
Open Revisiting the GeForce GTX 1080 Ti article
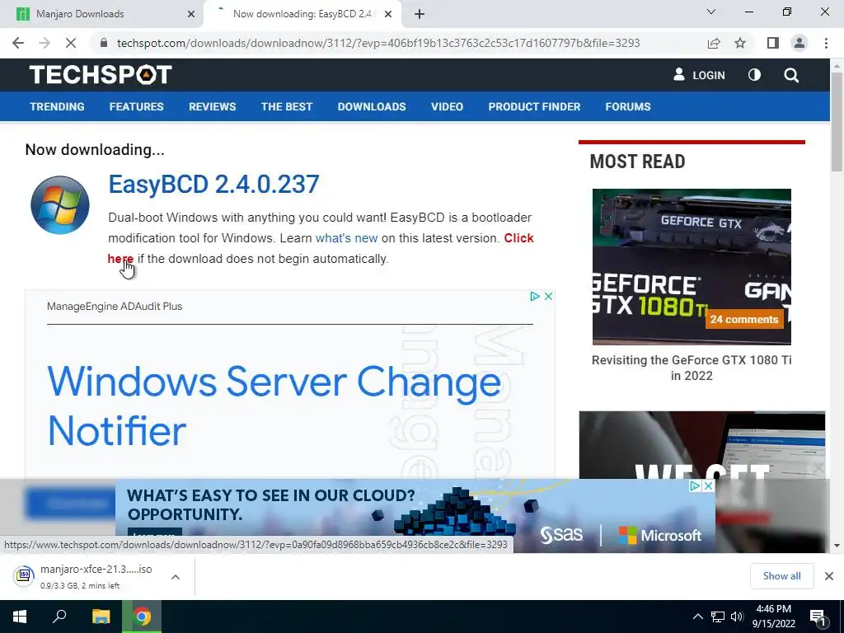point(692,368)
